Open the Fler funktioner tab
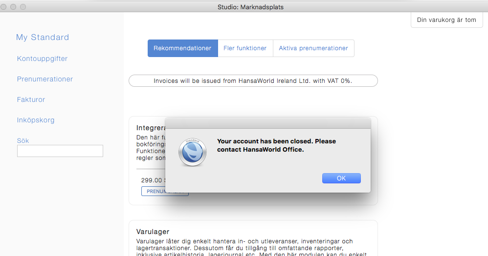488x256 pixels. (x=245, y=48)
